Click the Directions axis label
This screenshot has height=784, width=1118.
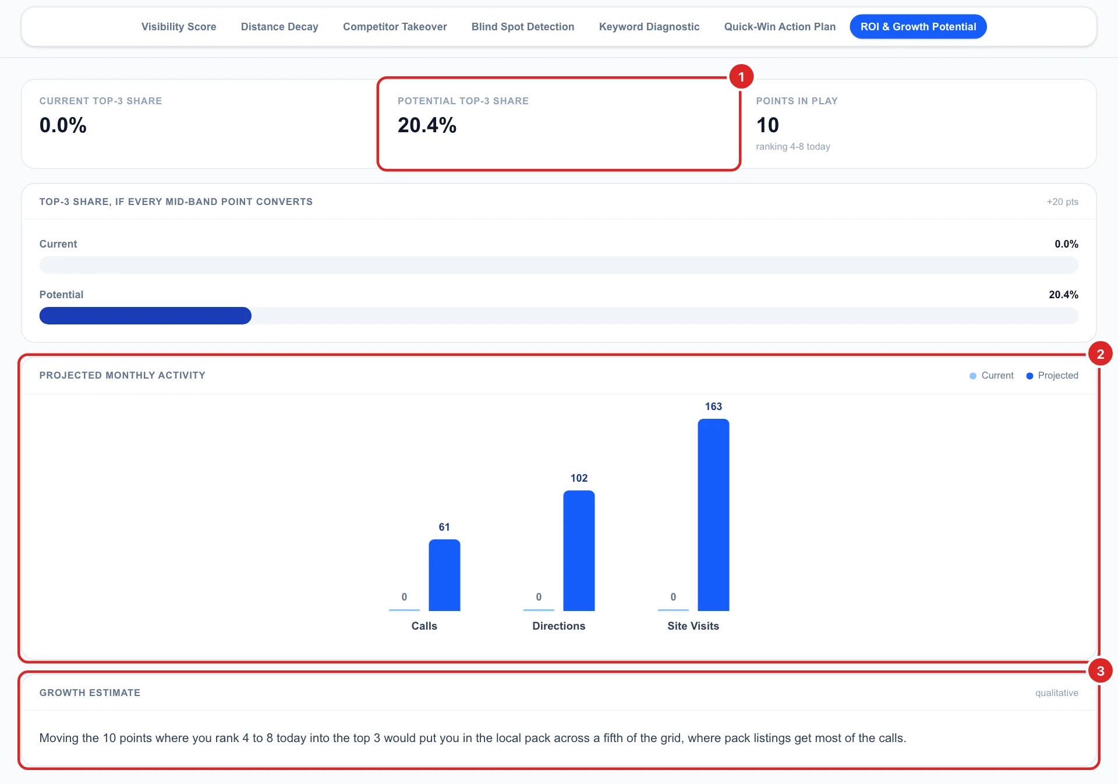tap(558, 626)
